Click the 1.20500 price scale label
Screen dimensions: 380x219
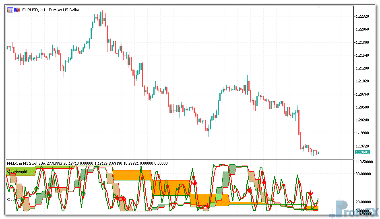point(361,107)
